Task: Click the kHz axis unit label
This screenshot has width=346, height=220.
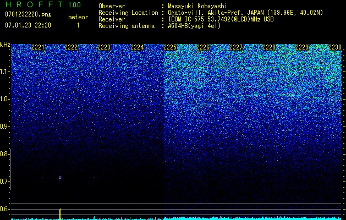Action: (5, 45)
